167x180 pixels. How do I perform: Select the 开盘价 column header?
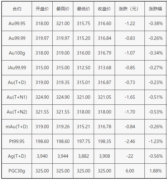[x=42, y=9]
